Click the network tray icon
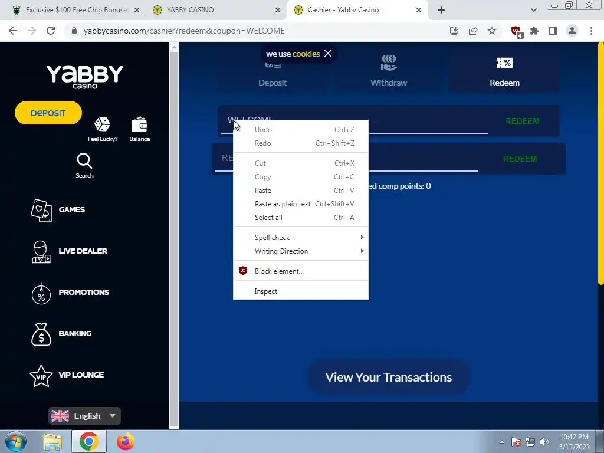Image resolution: width=604 pixels, height=453 pixels. click(x=530, y=442)
